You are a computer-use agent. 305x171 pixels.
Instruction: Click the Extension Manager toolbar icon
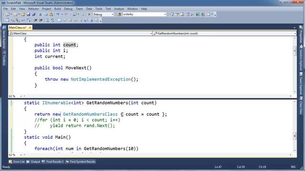(203, 14)
